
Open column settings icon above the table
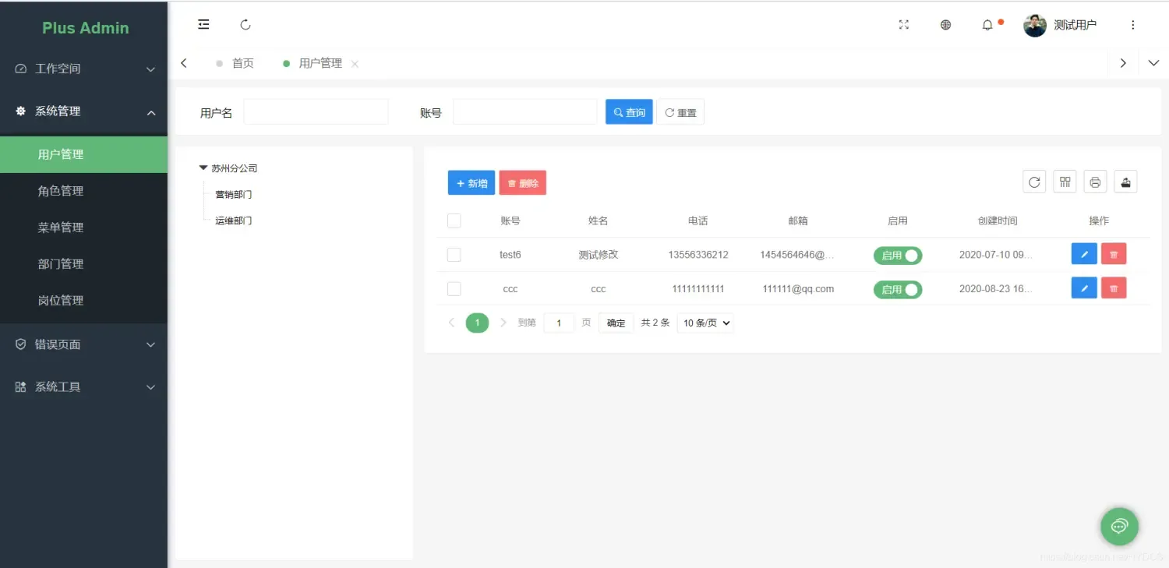coord(1065,181)
